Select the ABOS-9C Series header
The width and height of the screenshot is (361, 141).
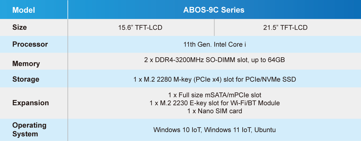click(x=214, y=10)
